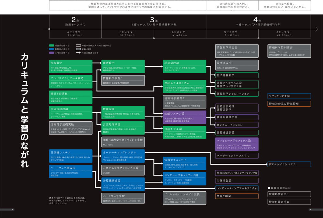Click the 論文構成法 box
This screenshot has width=323, height=218.
tap(237, 65)
